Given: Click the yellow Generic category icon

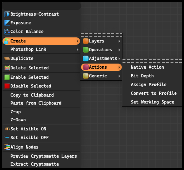Looking at the screenshot, I should pos(86,76).
